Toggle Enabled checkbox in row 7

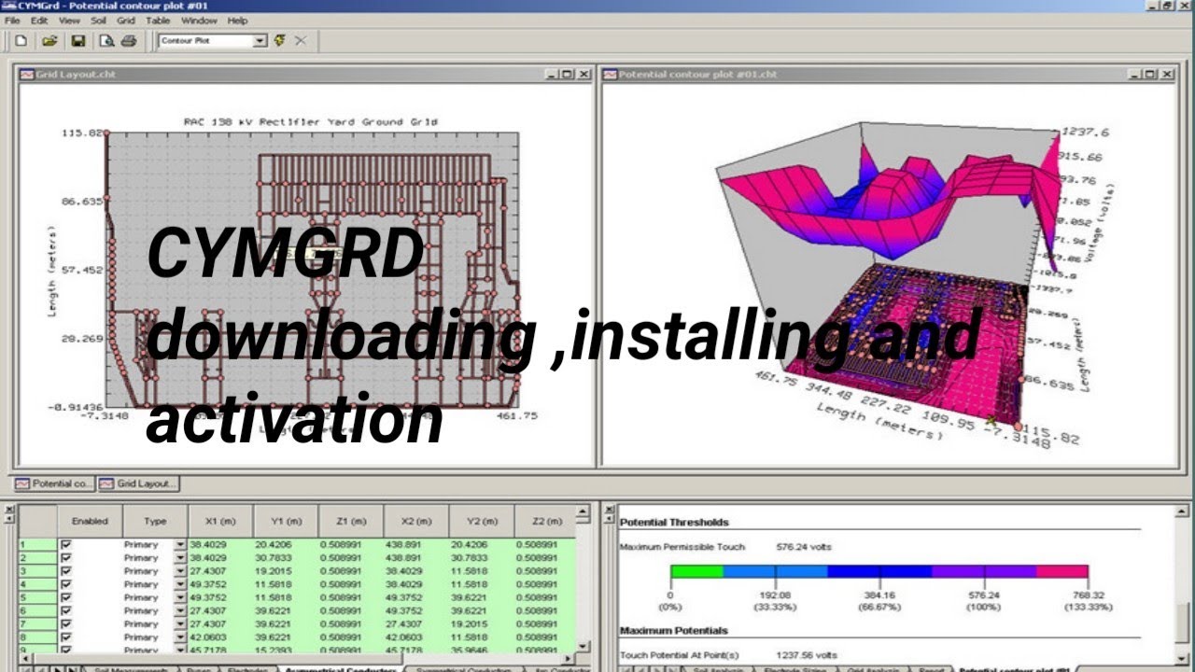(x=65, y=623)
